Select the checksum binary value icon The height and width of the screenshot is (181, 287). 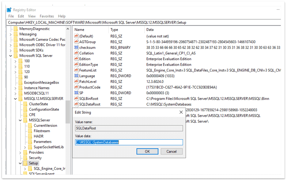point(76,47)
